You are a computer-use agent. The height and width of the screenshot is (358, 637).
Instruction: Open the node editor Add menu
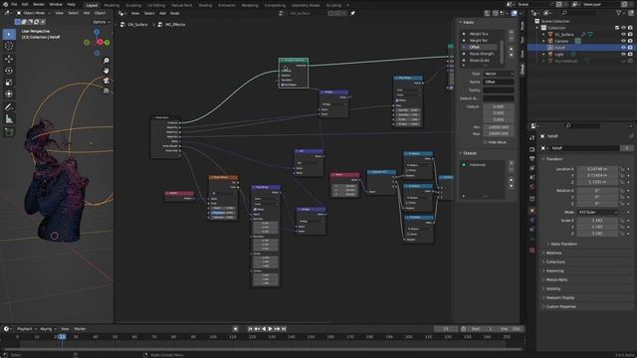click(x=162, y=13)
